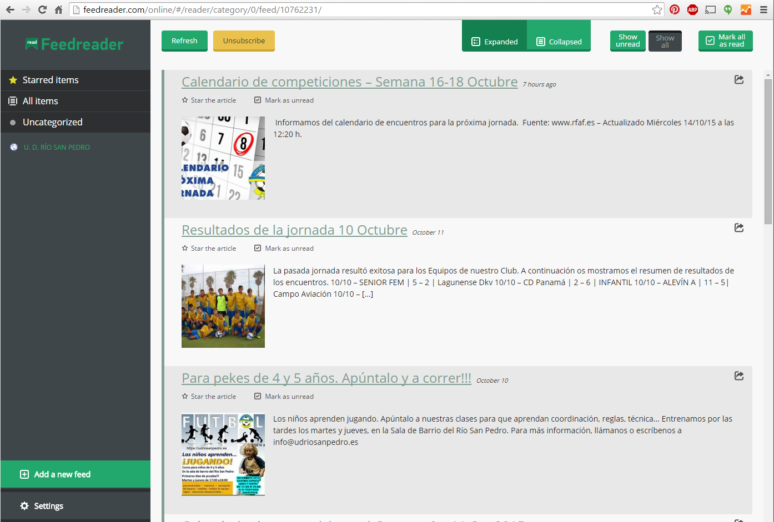774x522 pixels.
Task: Open the Chrome hamburger menu
Action: tap(763, 9)
